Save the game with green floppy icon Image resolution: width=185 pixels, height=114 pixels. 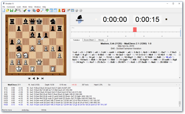pos(12,10)
